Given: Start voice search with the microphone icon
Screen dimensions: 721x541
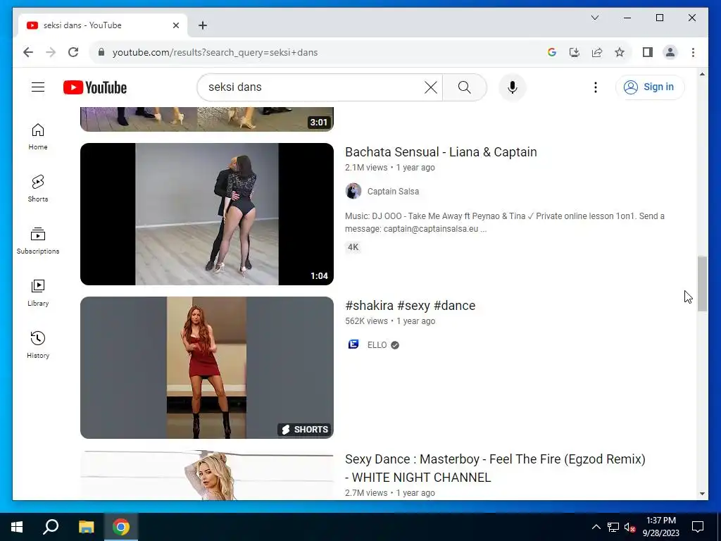Looking at the screenshot, I should 513,87.
